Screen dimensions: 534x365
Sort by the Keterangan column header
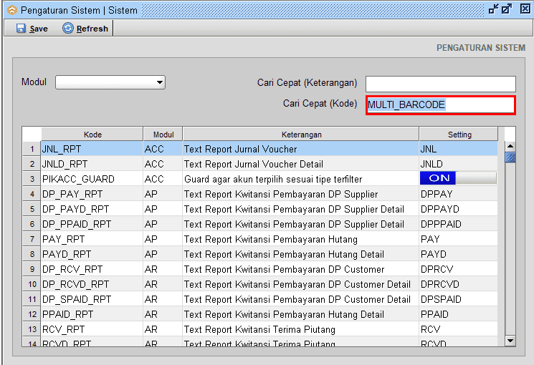point(301,135)
